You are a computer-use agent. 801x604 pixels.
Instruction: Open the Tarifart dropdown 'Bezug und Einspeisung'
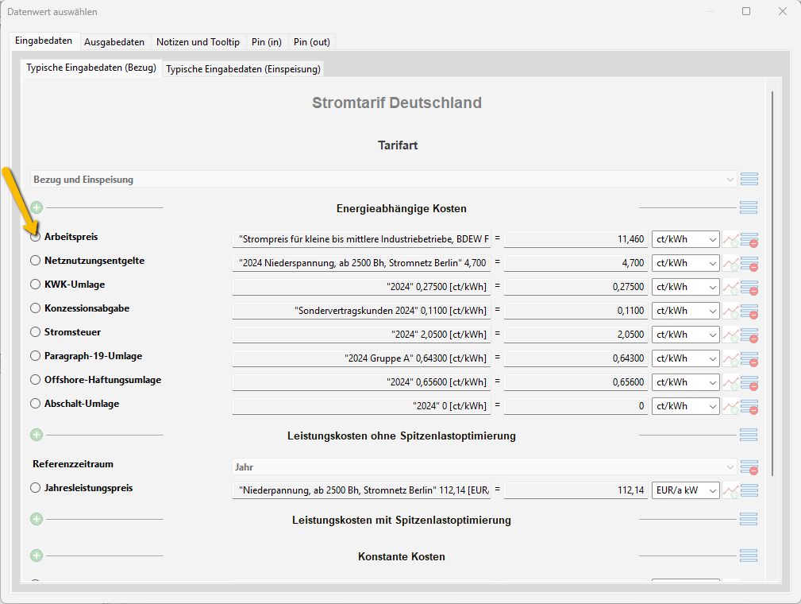pos(383,180)
